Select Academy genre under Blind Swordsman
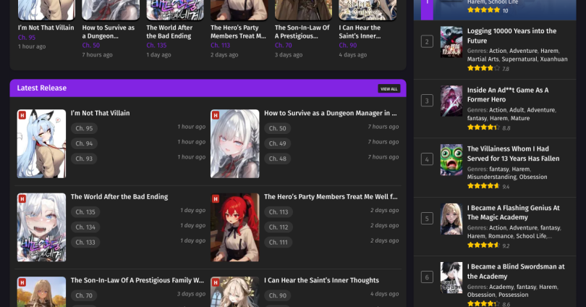This screenshot has width=586, height=307. (501, 287)
